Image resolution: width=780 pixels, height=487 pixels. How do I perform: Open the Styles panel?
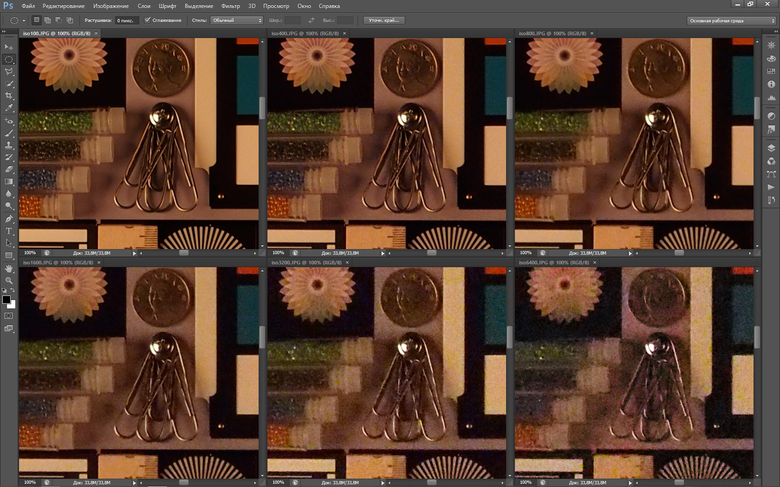pos(771,129)
